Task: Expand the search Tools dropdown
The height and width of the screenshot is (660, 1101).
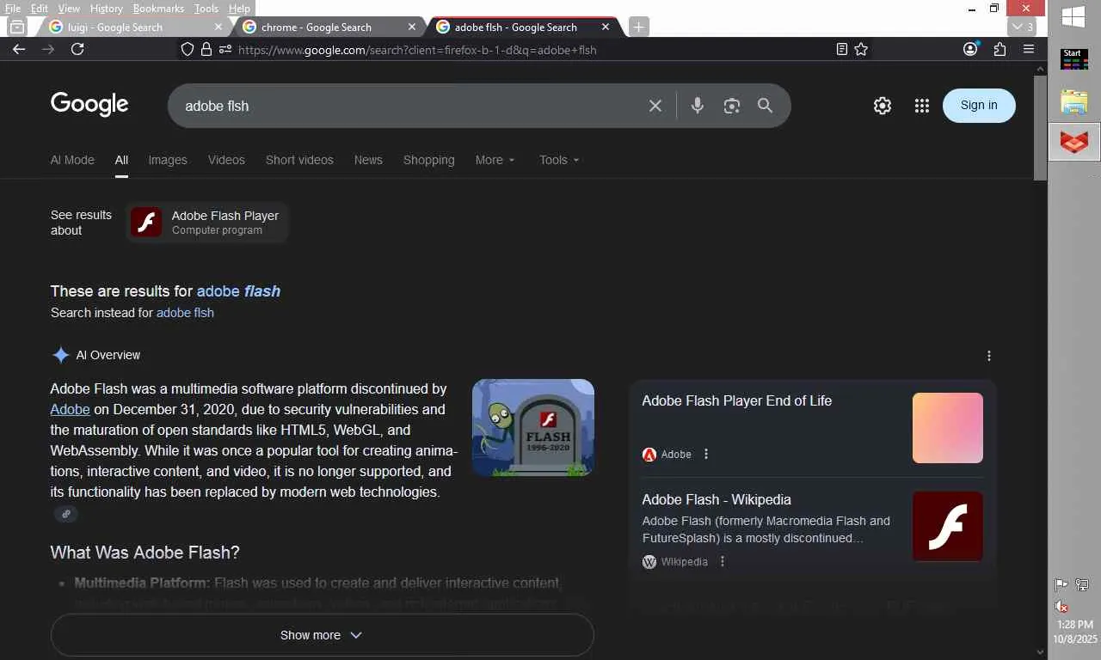Action: 559,160
